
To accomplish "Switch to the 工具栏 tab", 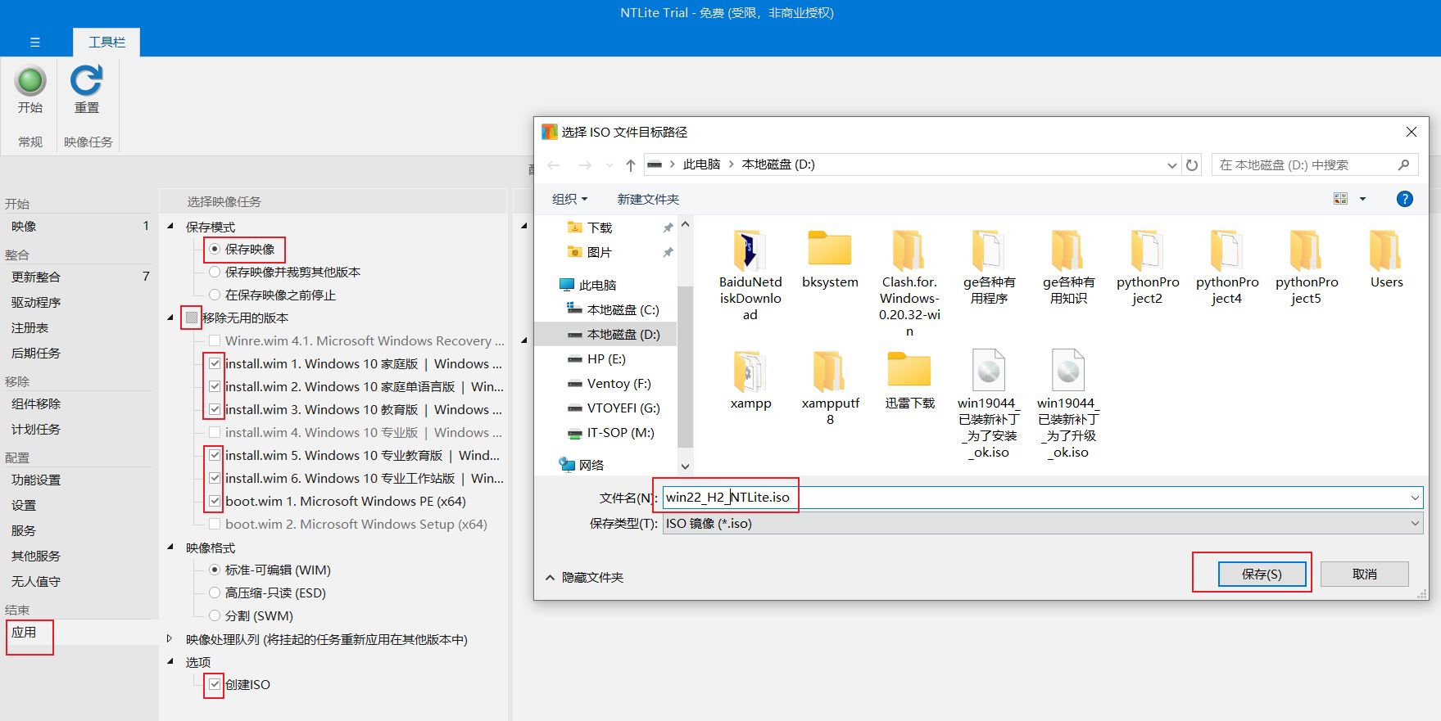I will [106, 43].
